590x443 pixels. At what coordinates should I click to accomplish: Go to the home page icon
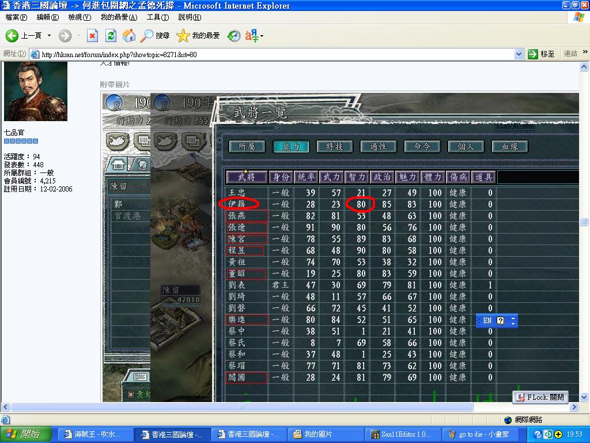pyautogui.click(x=128, y=36)
